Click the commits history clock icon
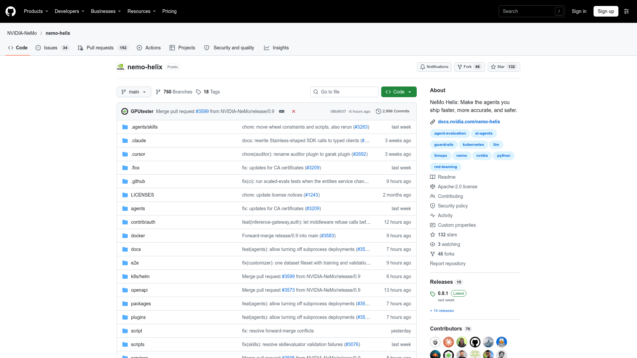The height and width of the screenshot is (358, 637). click(378, 111)
